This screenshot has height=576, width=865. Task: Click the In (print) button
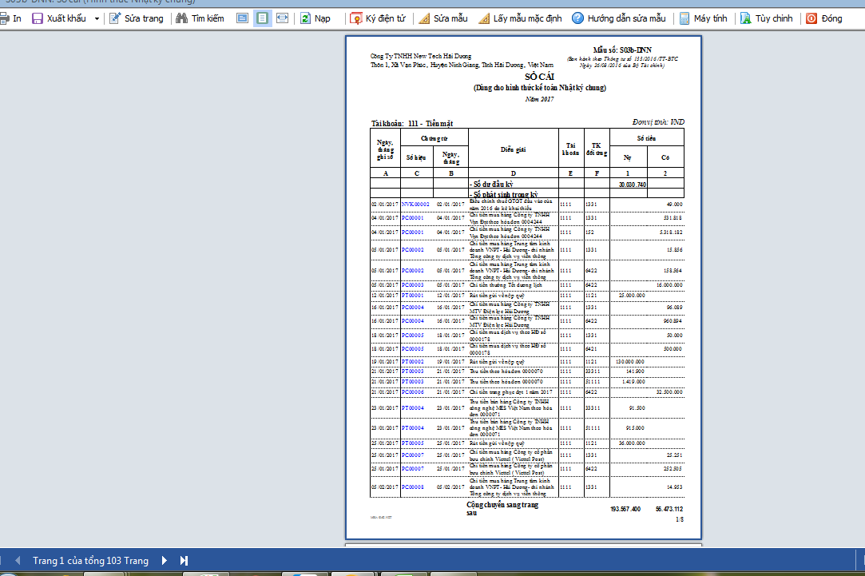pos(10,18)
